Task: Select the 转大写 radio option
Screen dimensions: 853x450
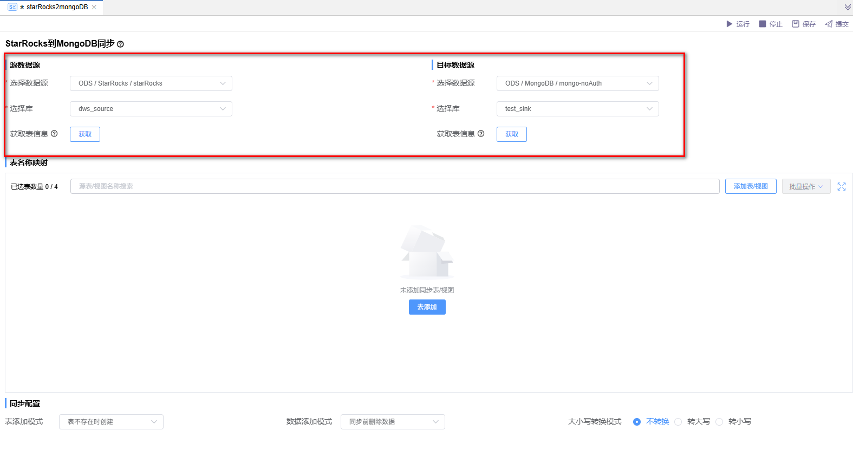Action: point(678,422)
